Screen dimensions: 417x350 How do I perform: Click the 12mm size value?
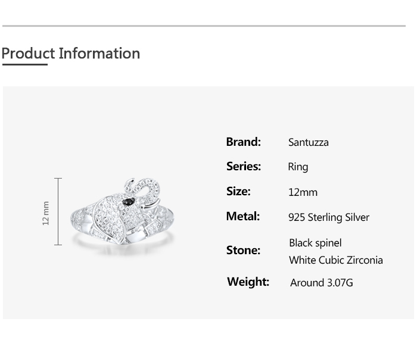pyautogui.click(x=303, y=192)
